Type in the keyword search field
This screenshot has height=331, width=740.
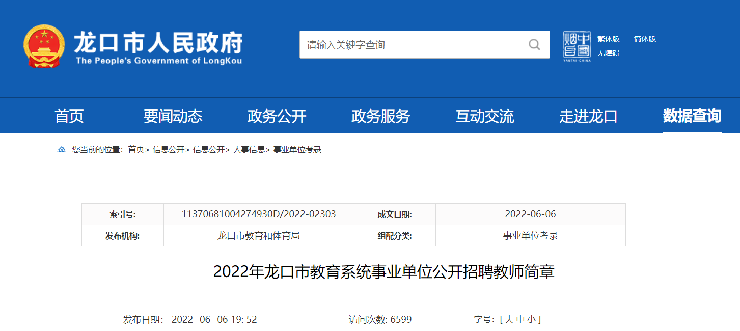pyautogui.click(x=413, y=45)
